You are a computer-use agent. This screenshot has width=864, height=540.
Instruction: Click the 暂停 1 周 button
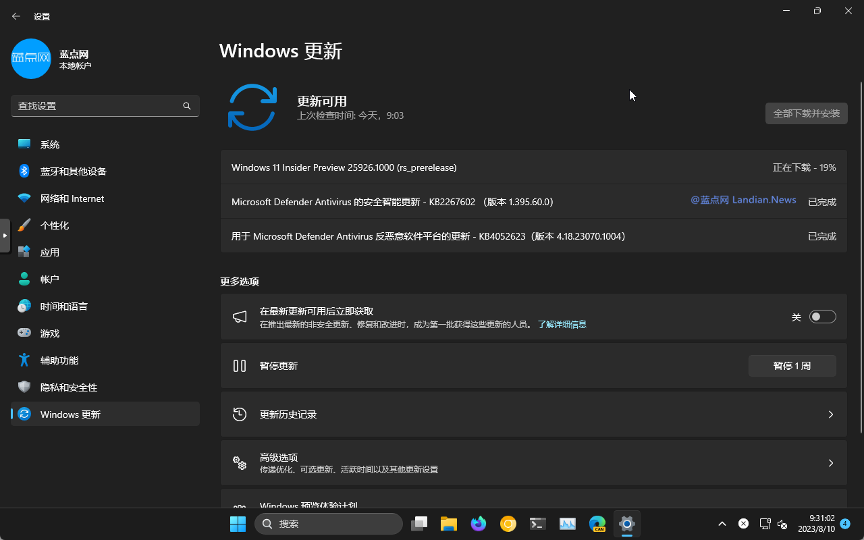click(x=792, y=366)
